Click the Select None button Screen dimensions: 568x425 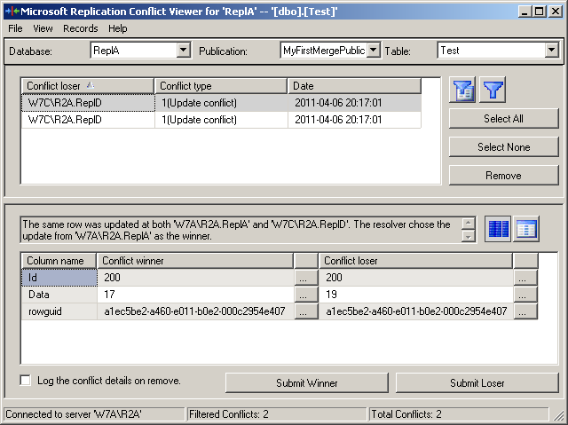[503, 147]
